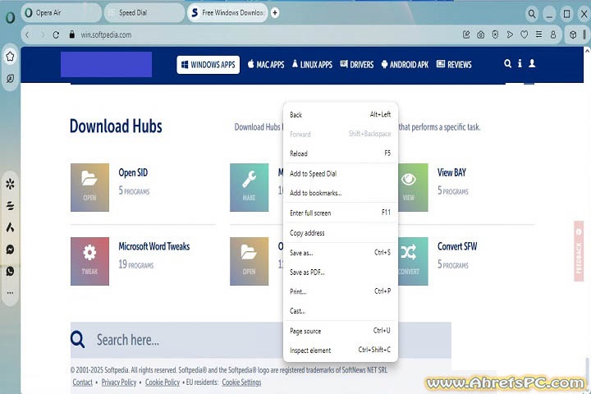Viewport: 591px width, 394px height.
Task: Click the Softpedia logo block in header
Action: pos(106,65)
